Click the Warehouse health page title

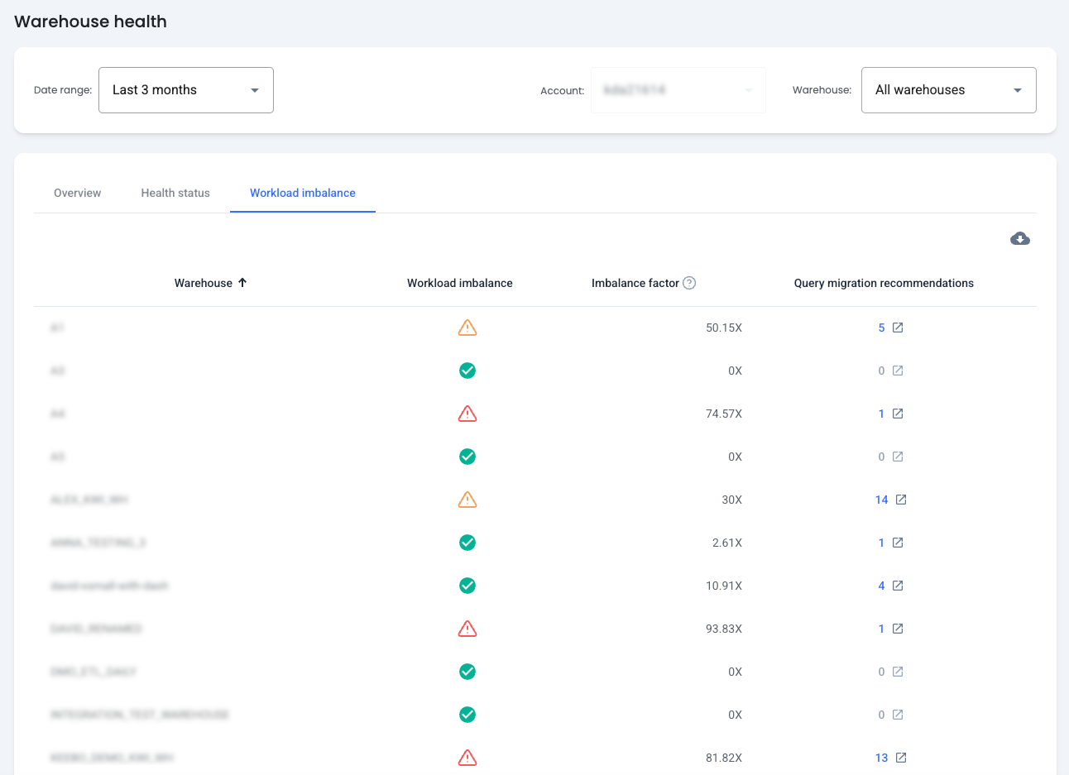click(x=90, y=22)
